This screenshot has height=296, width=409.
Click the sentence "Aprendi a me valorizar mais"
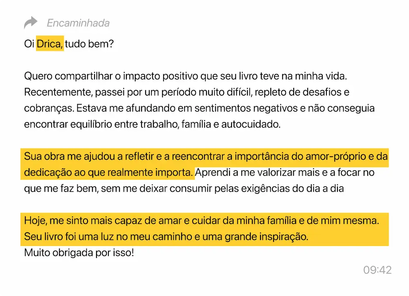(285, 173)
